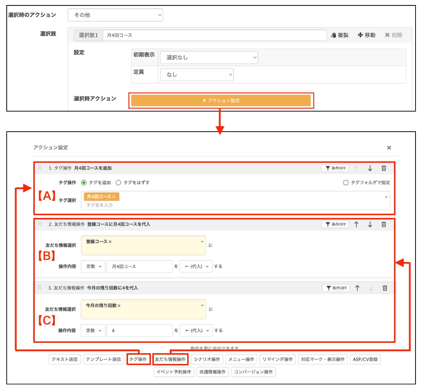Close the アクション設定 dialog with the X
The height and width of the screenshot is (388, 422).
[x=389, y=147]
